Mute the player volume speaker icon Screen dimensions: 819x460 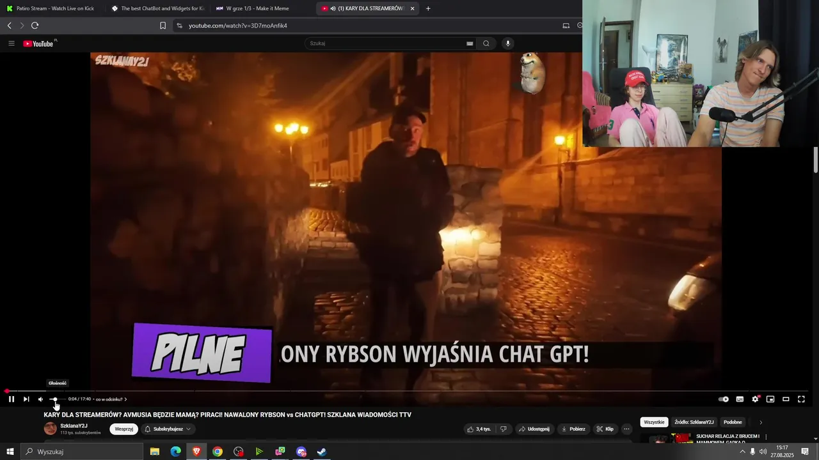[41, 399]
